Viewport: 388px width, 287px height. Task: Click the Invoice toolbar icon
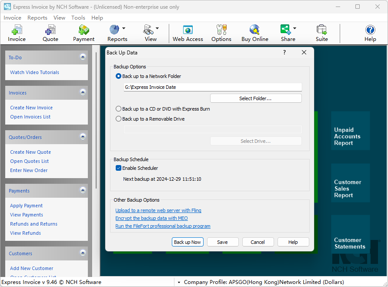(17, 33)
